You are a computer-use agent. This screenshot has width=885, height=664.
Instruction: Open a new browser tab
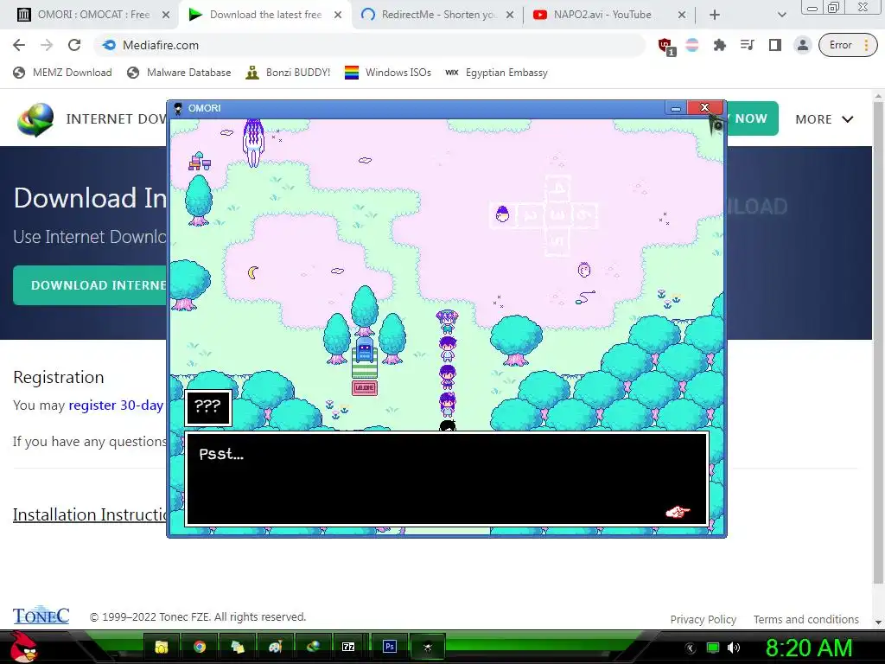(x=715, y=15)
